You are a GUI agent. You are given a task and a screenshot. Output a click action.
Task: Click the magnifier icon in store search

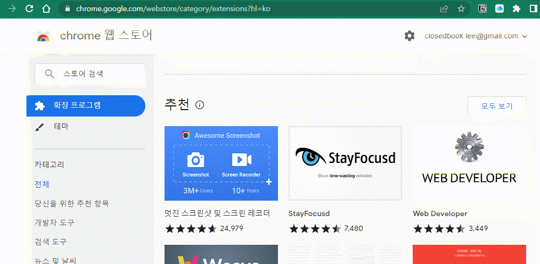(50, 73)
